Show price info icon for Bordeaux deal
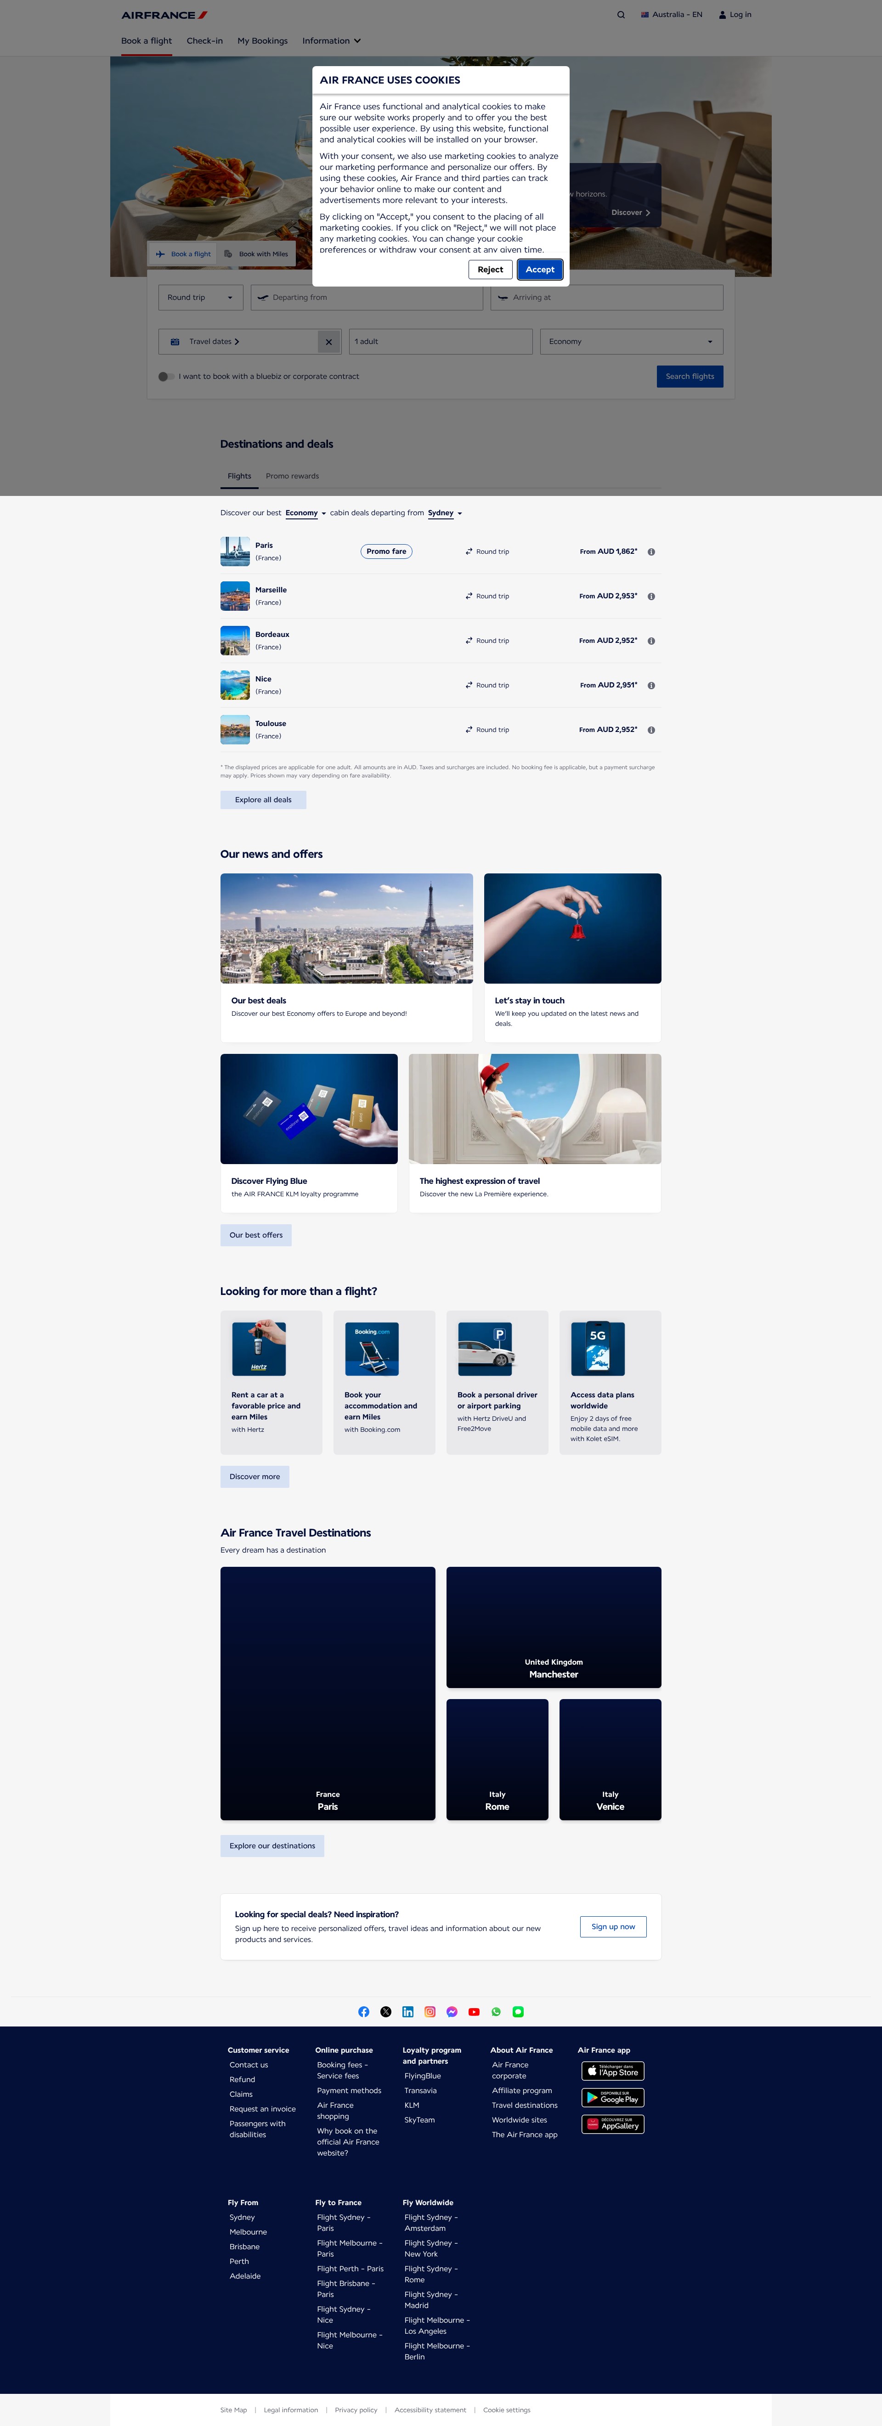The width and height of the screenshot is (882, 2426). (x=651, y=642)
